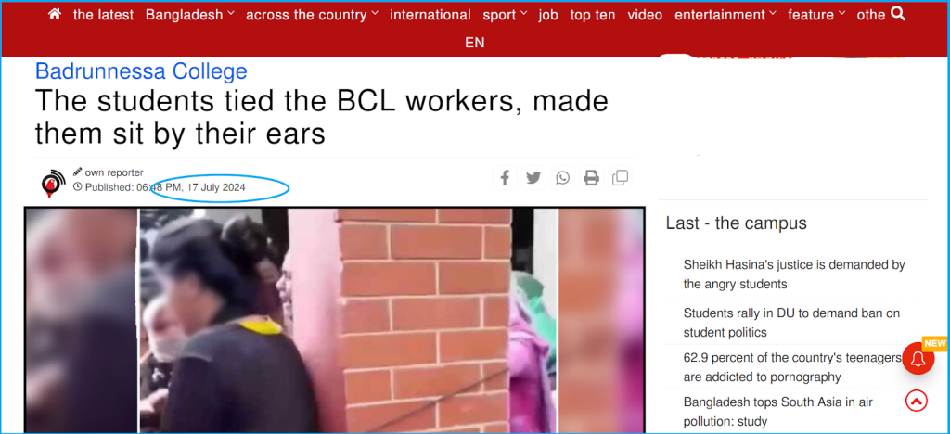Open the Badrunnessa College category link
This screenshot has width=950, height=434.
[x=141, y=71]
